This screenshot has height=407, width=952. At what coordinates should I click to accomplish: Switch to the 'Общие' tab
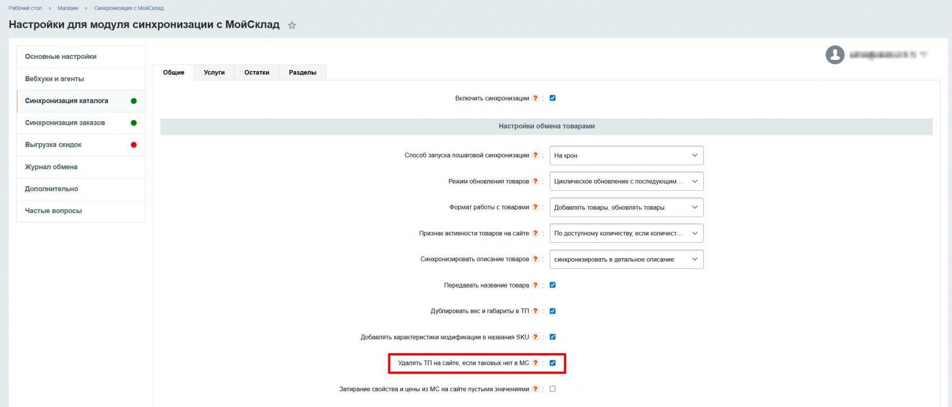tap(174, 72)
